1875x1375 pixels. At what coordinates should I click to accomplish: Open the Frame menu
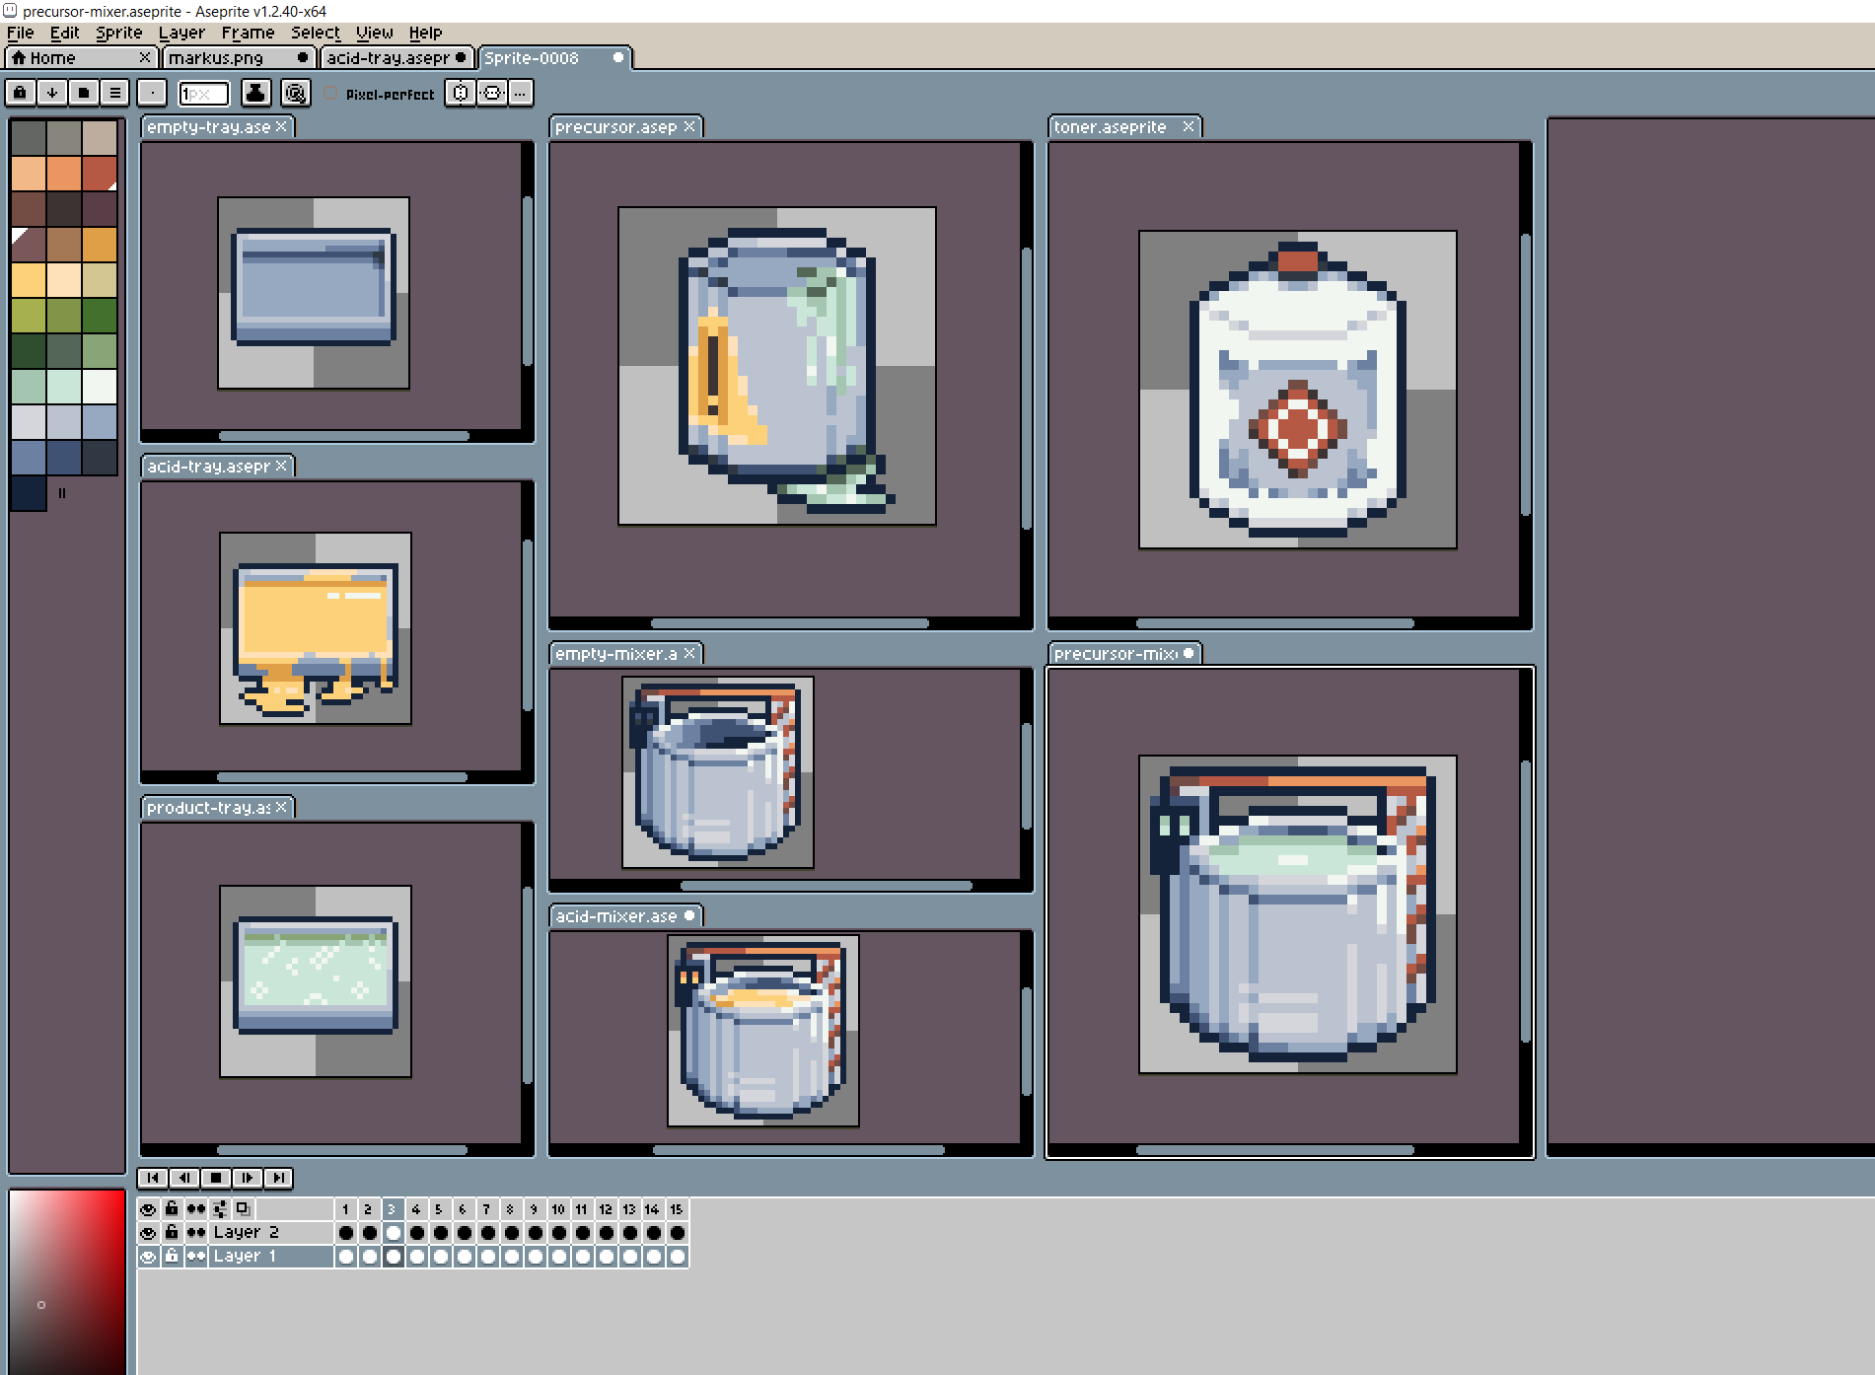[248, 33]
